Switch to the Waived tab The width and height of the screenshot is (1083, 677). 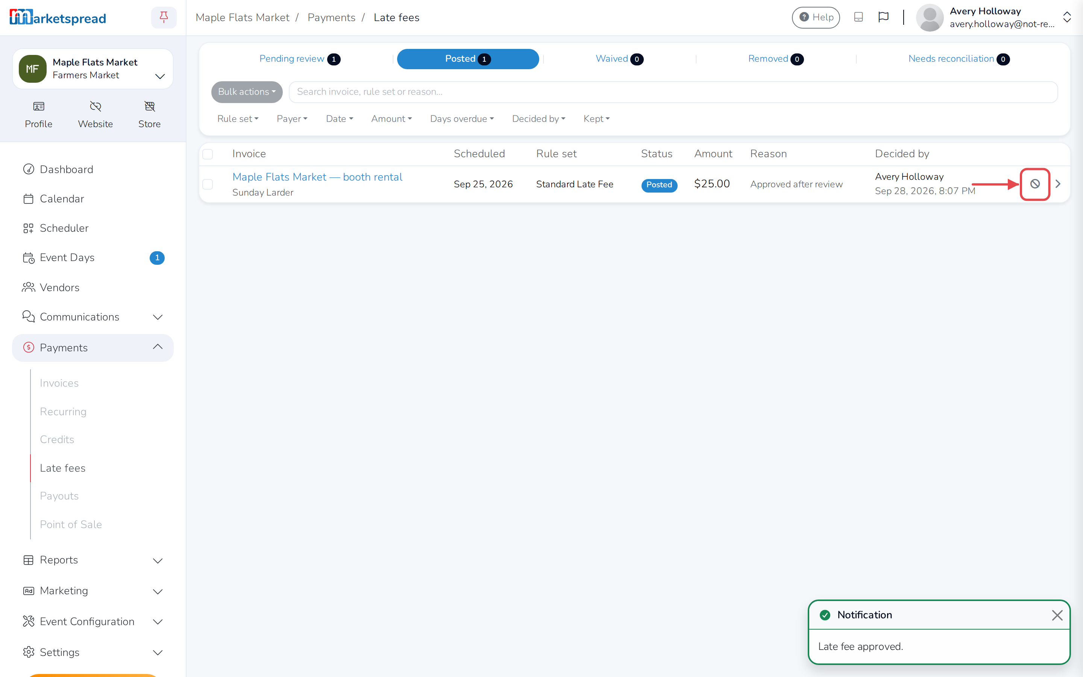[x=619, y=59]
